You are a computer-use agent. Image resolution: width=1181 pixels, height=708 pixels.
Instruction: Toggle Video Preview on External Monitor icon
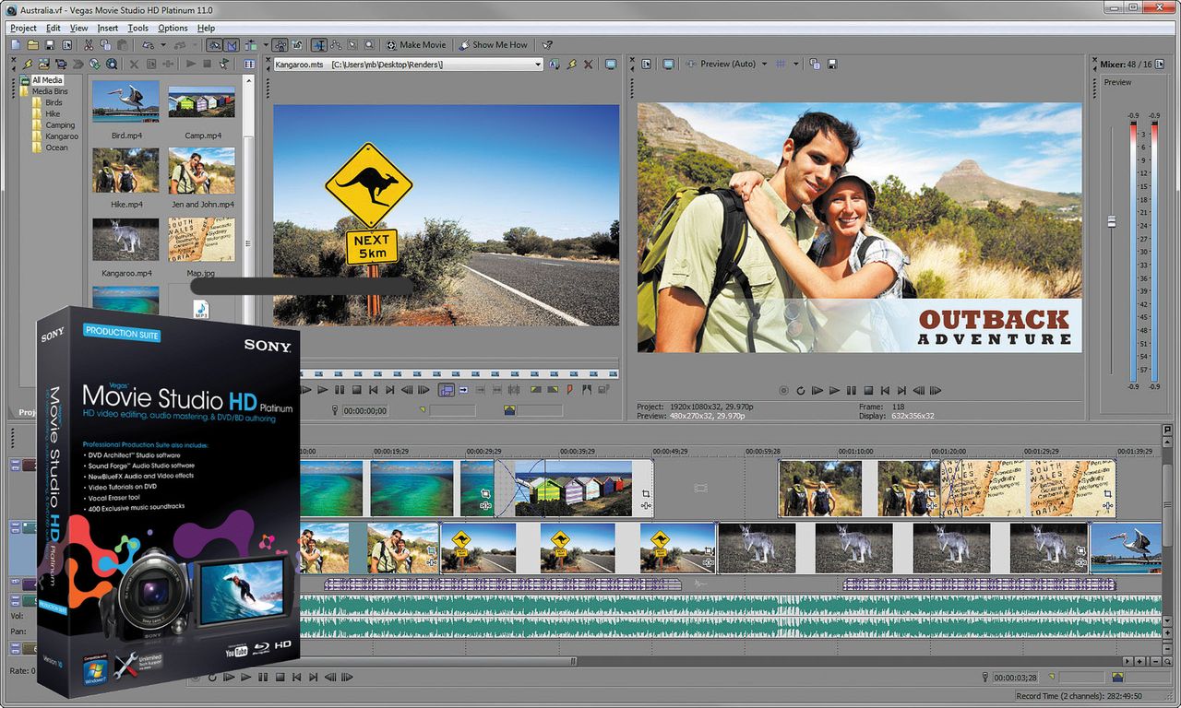coord(668,65)
